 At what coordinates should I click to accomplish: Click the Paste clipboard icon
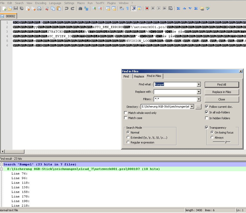click(x=59, y=8)
